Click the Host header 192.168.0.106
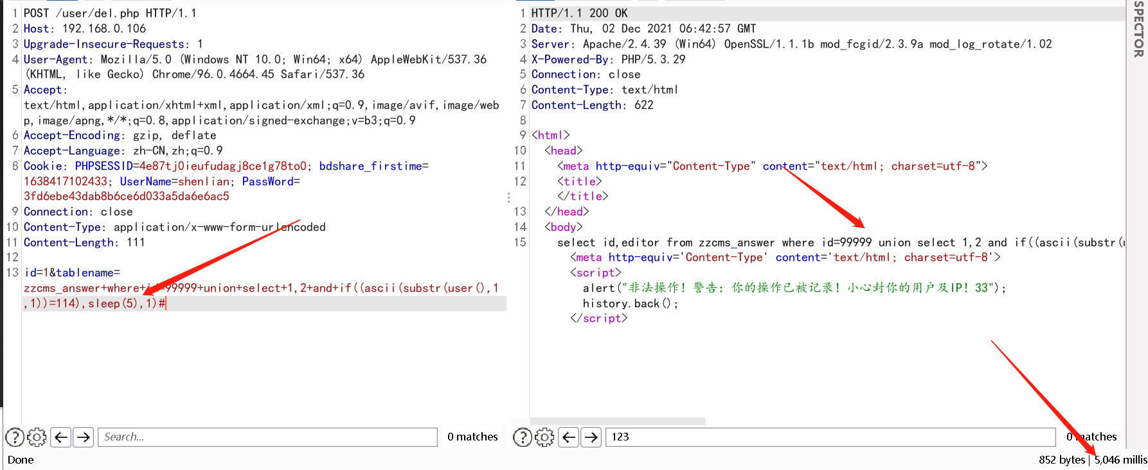This screenshot has height=470, width=1148. click(85, 28)
